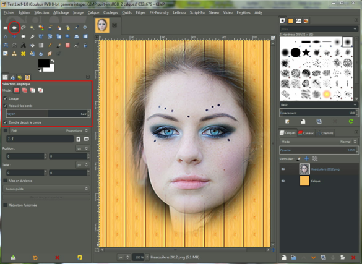The width and height of the screenshot is (362, 264).
Task: Toggle Adoucir les bords checkbox
Action: tap(5, 106)
